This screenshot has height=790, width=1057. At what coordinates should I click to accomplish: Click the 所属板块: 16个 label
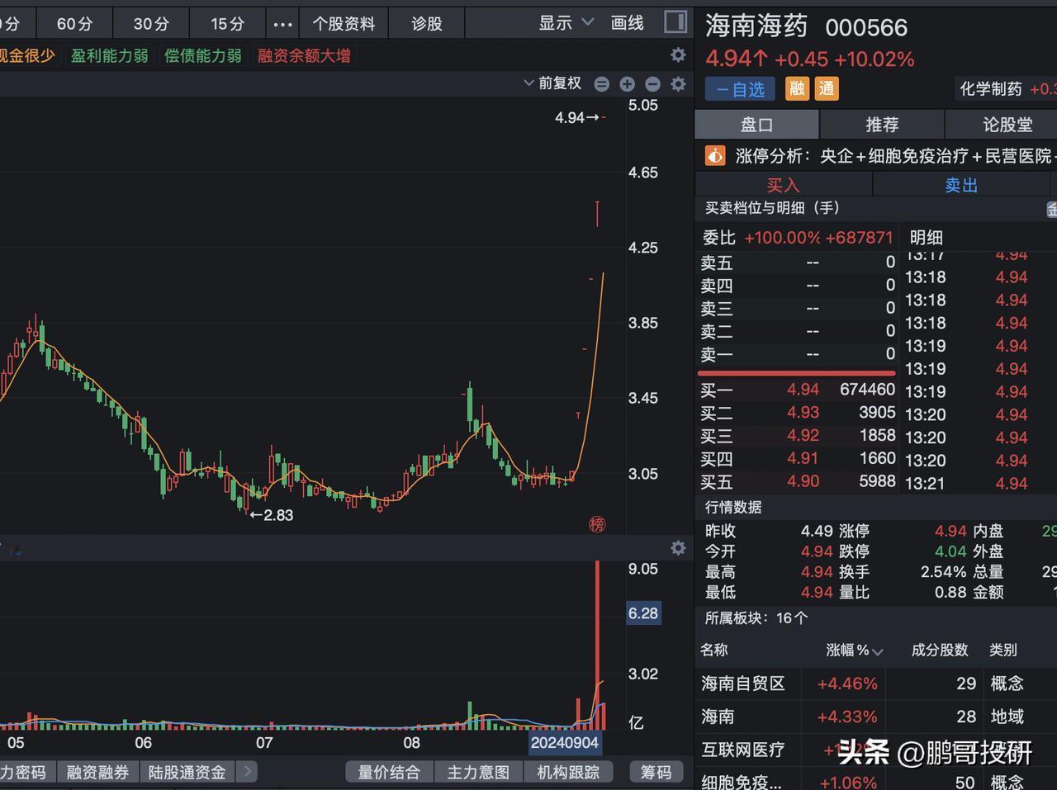[x=756, y=617]
